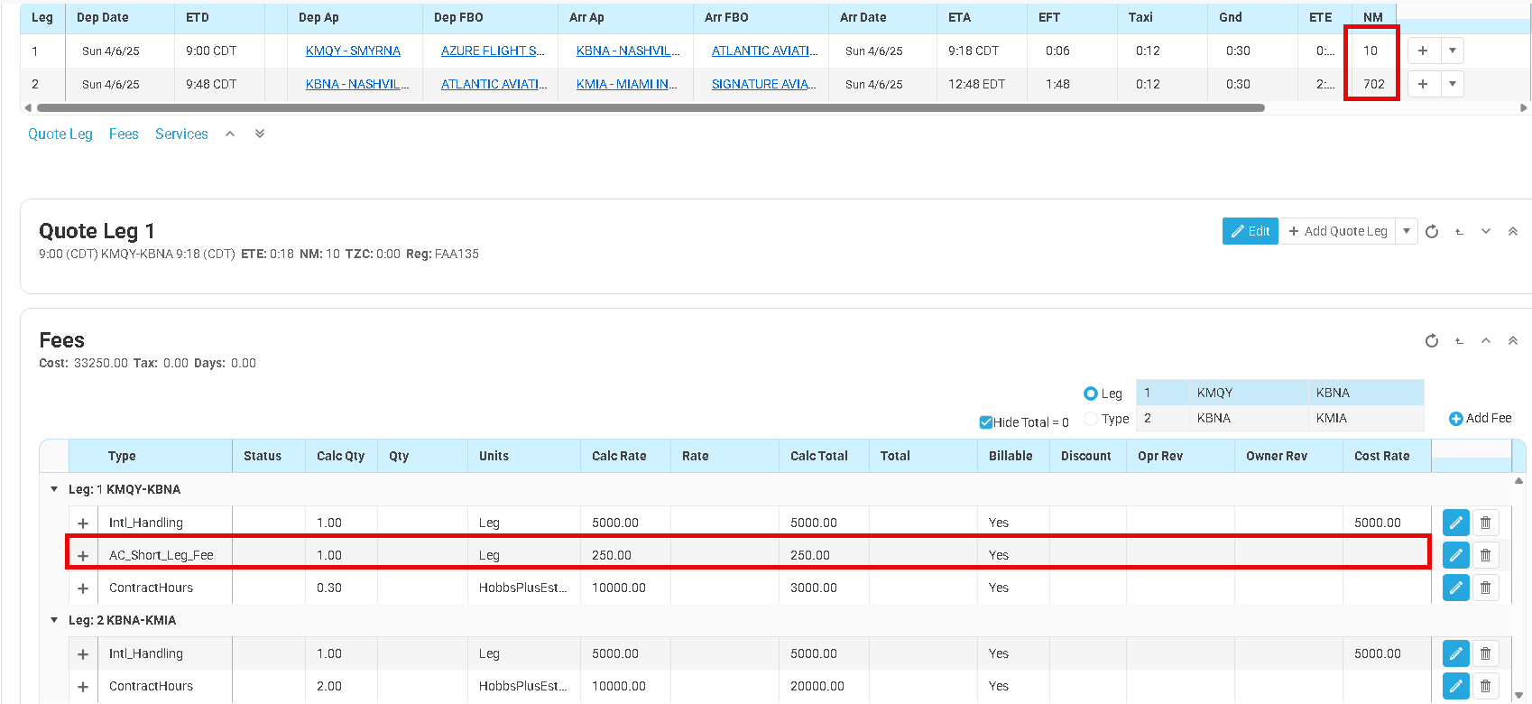This screenshot has width=1532, height=704.
Task: Click pencil edit icon for AC_Short_Leg_Fee row
Action: click(1455, 555)
